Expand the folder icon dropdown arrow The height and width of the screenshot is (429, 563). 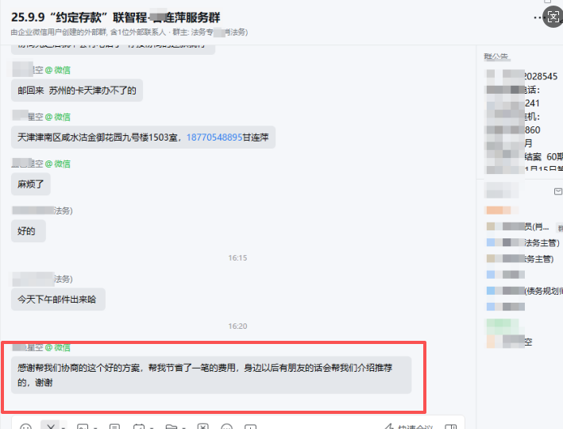pos(183,427)
